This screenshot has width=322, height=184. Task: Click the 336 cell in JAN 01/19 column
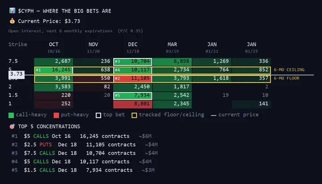[251, 62]
